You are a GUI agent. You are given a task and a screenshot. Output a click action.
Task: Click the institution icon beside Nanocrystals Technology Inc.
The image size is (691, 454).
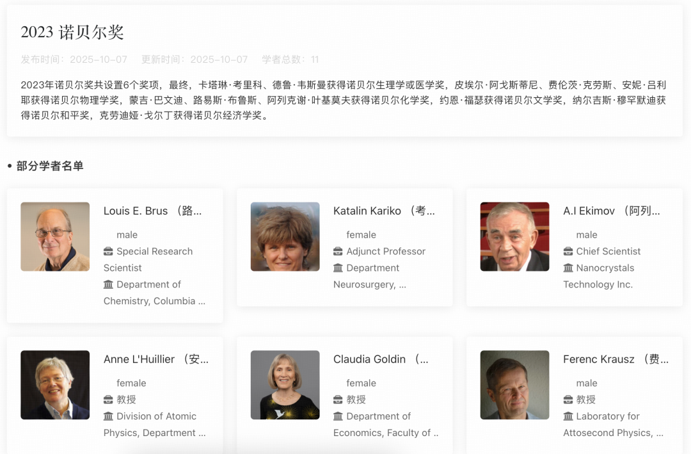[x=567, y=268]
